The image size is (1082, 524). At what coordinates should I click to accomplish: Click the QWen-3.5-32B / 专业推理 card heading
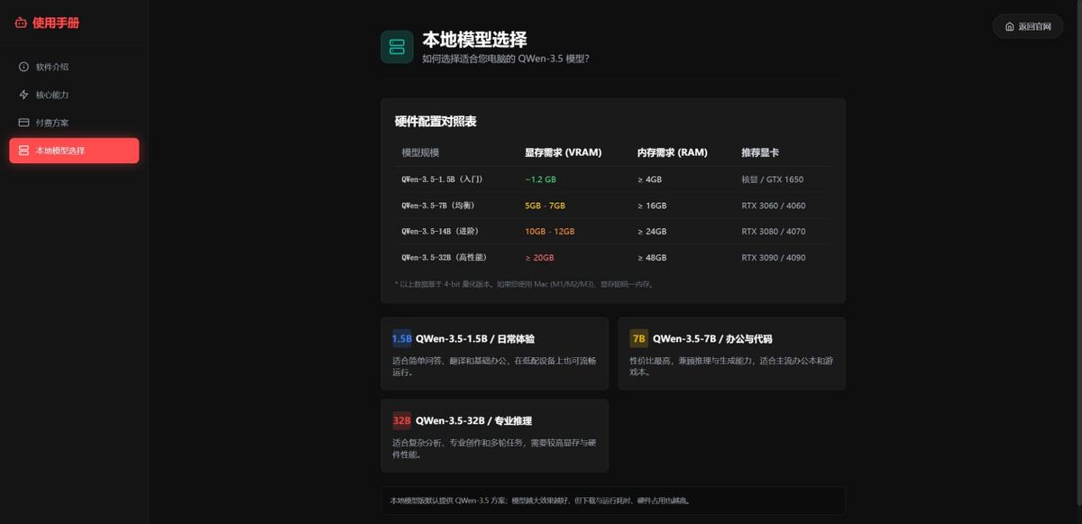click(473, 420)
